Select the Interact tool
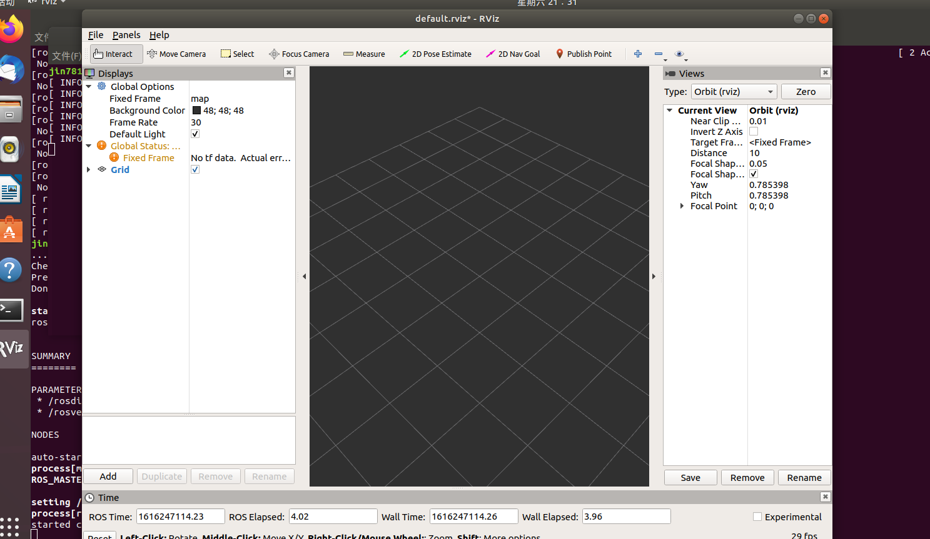 coord(116,54)
